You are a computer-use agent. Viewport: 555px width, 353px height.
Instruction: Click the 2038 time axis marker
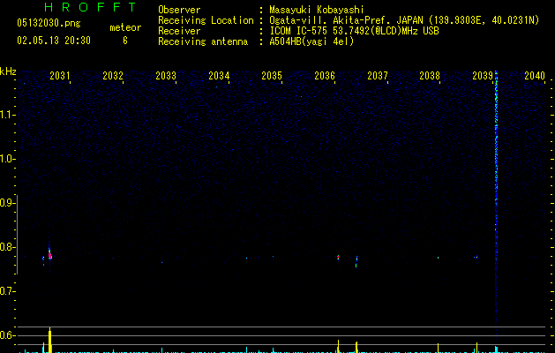(430, 76)
